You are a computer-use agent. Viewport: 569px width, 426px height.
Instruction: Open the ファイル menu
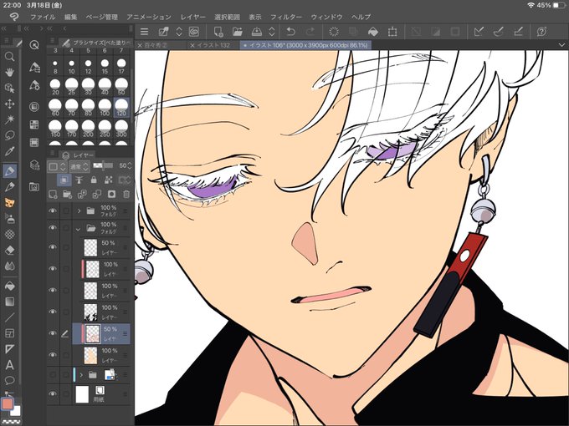[x=43, y=17]
